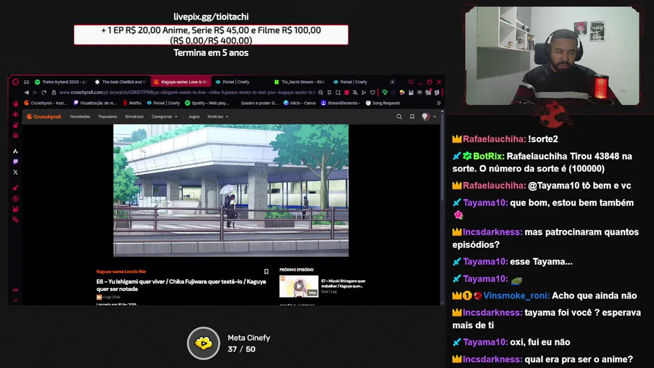This screenshot has height=368, width=654.
Task: Click the zoom out magnifier in address bar
Action: pyautogui.click(x=320, y=93)
